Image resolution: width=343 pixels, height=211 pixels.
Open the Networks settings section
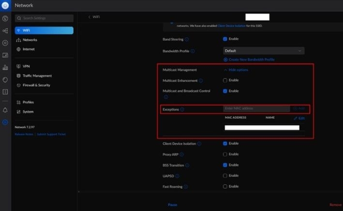(30, 40)
